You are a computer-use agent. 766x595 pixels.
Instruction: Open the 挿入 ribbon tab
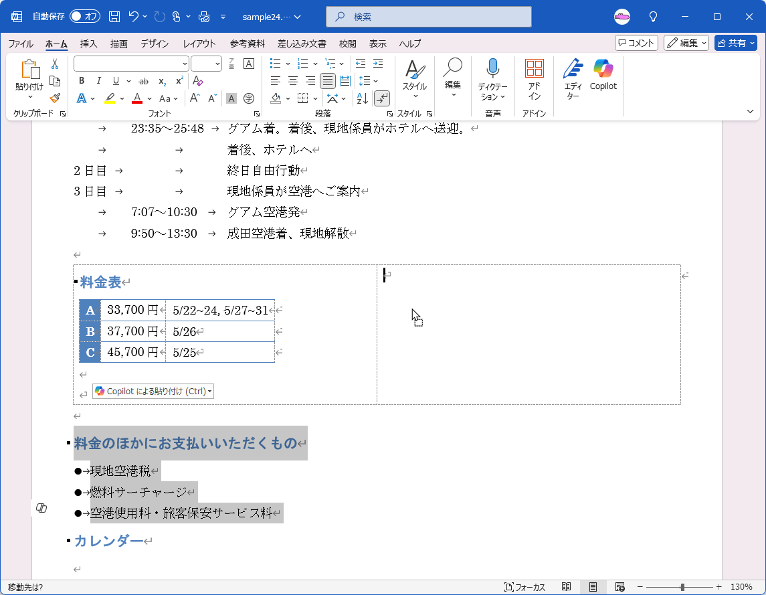[x=88, y=44]
